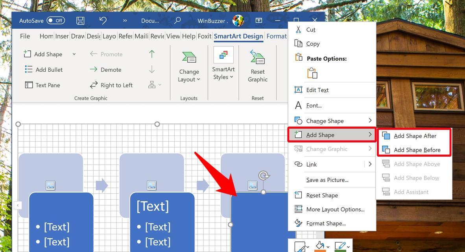Click the top-left SmartArt frame handle
Image resolution: width=465 pixels, height=252 pixels.
pyautogui.click(x=18, y=124)
